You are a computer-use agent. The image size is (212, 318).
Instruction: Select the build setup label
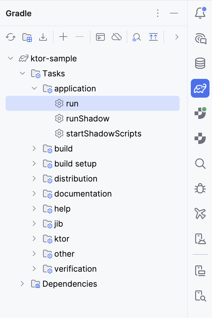tap(75, 164)
